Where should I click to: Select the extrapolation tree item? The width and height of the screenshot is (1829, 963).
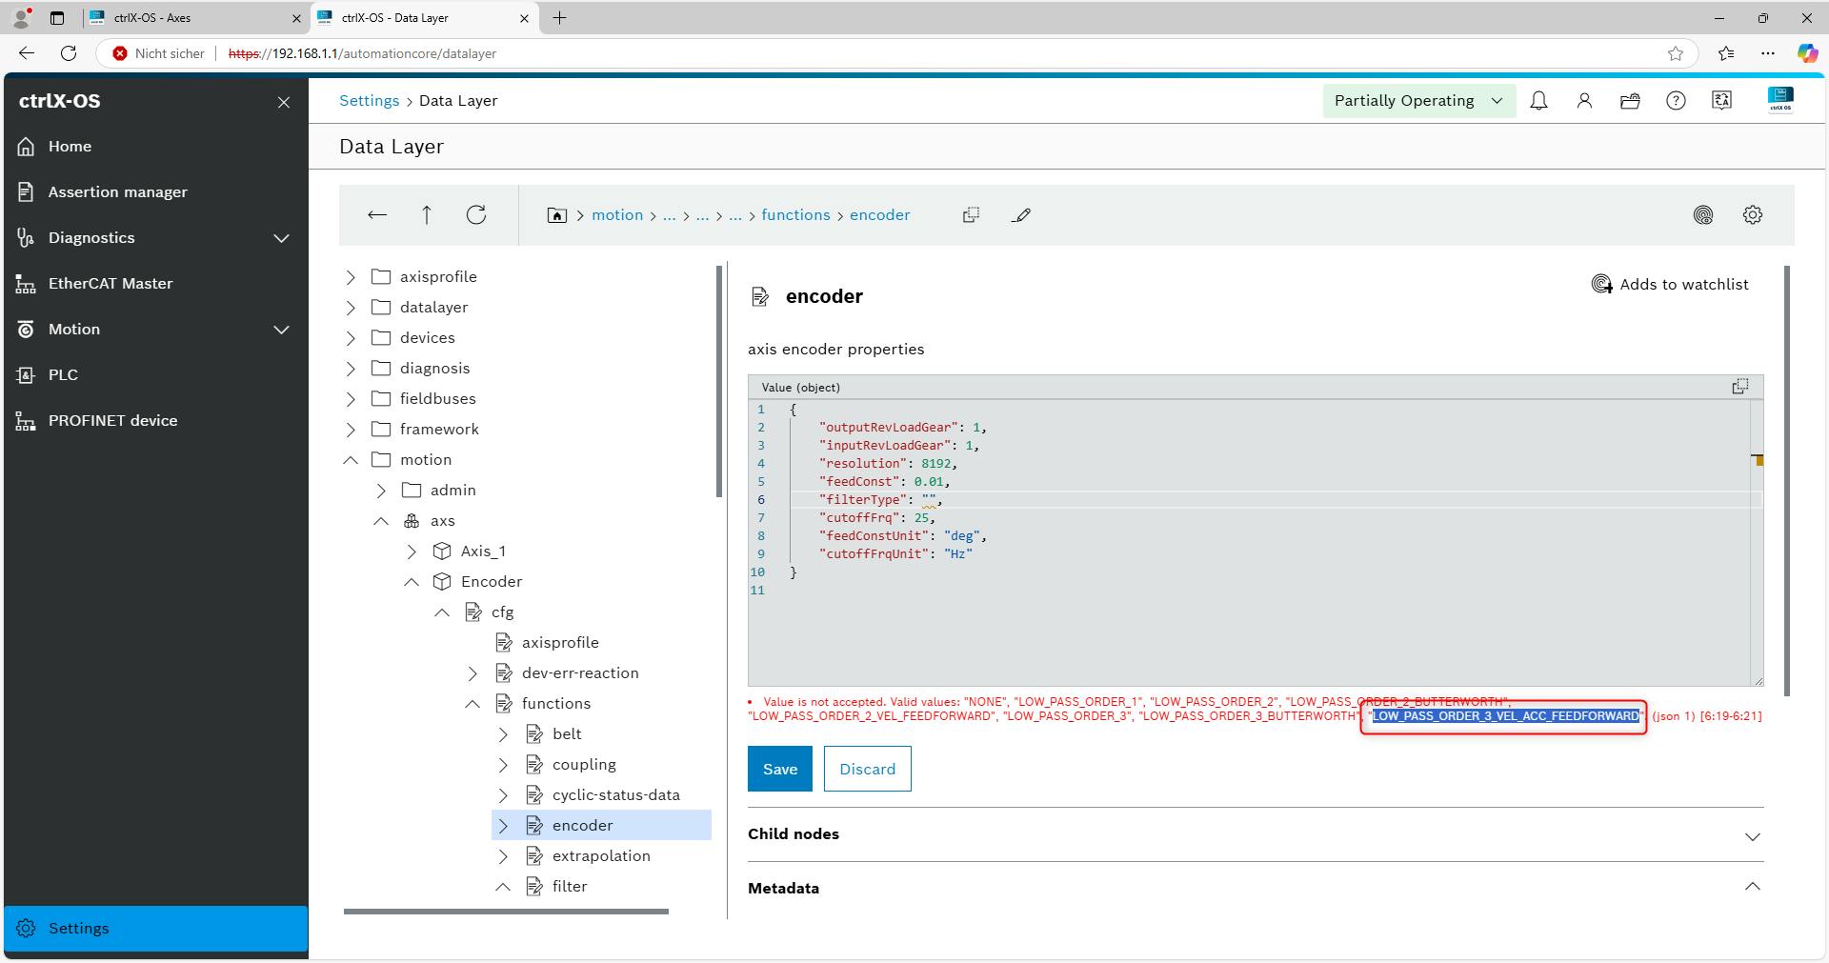[601, 856]
